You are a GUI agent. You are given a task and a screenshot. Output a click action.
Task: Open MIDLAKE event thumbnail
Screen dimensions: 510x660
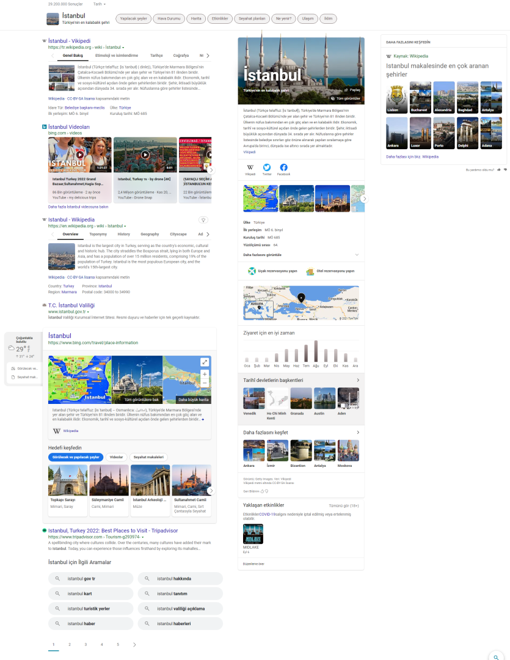[253, 533]
